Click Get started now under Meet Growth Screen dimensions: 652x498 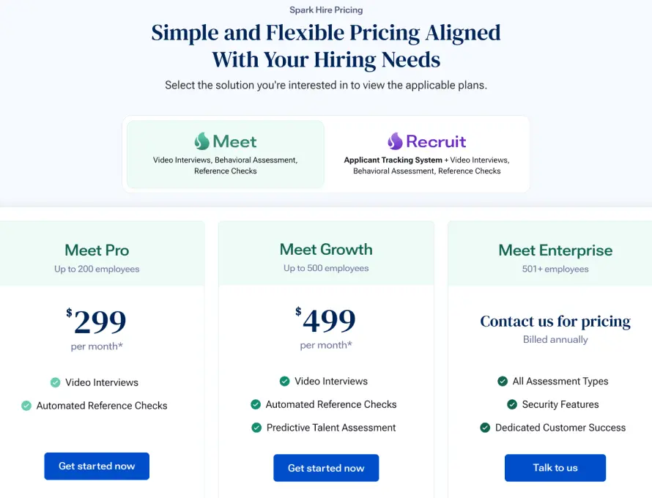(x=326, y=468)
